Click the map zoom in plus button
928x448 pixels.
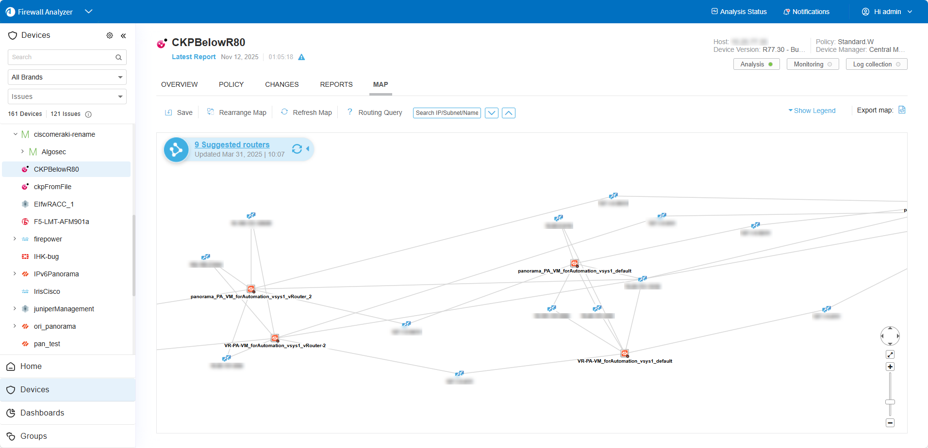(x=890, y=367)
